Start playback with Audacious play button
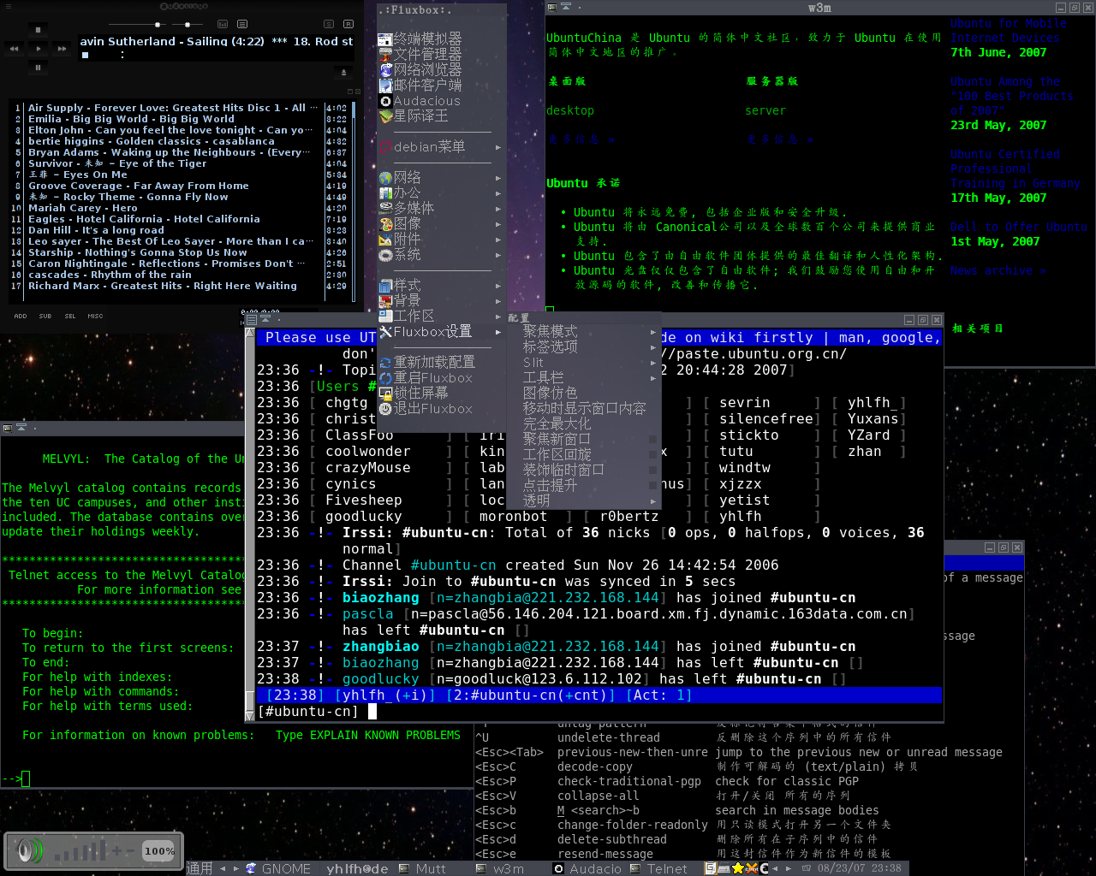The image size is (1096, 876). tap(38, 49)
